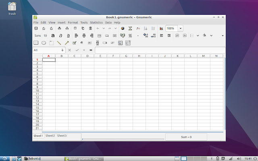This screenshot has width=258, height=161.
Task: Toggle subscript formatting
Action: 185,35
